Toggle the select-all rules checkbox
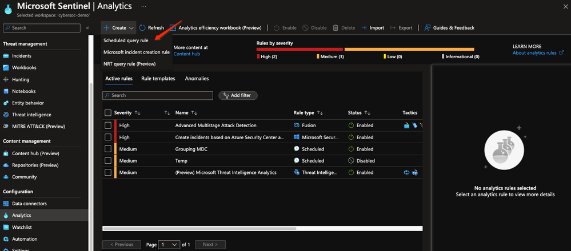This screenshot has height=251, width=571. [108, 112]
